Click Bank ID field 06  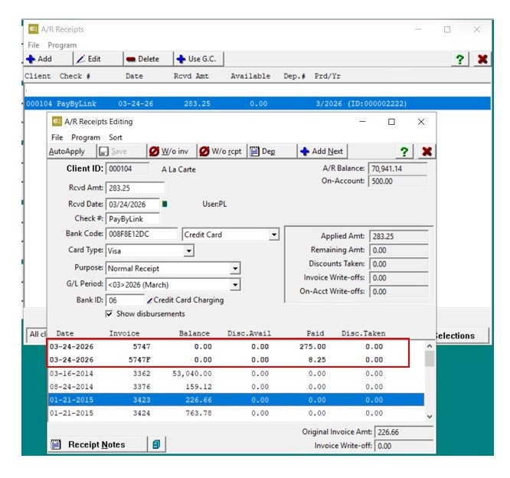(x=125, y=300)
